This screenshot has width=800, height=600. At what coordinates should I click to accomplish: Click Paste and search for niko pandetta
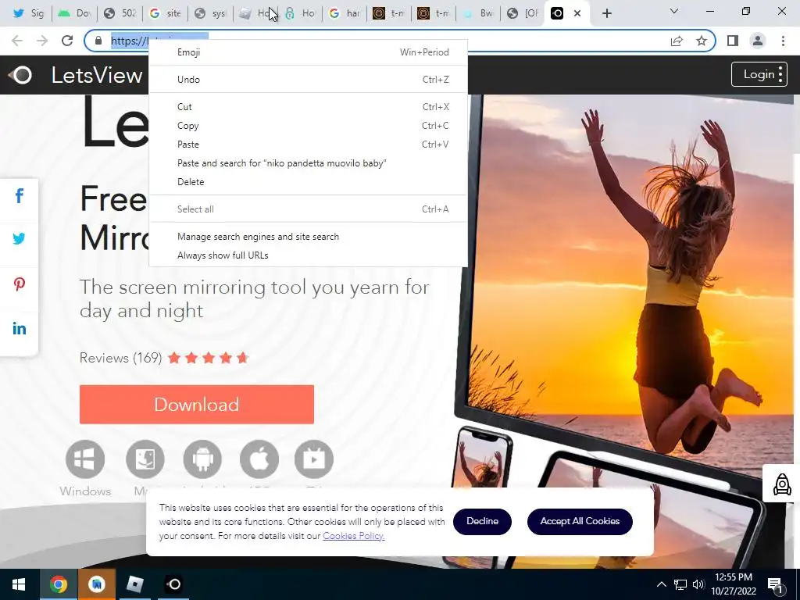pyautogui.click(x=308, y=163)
